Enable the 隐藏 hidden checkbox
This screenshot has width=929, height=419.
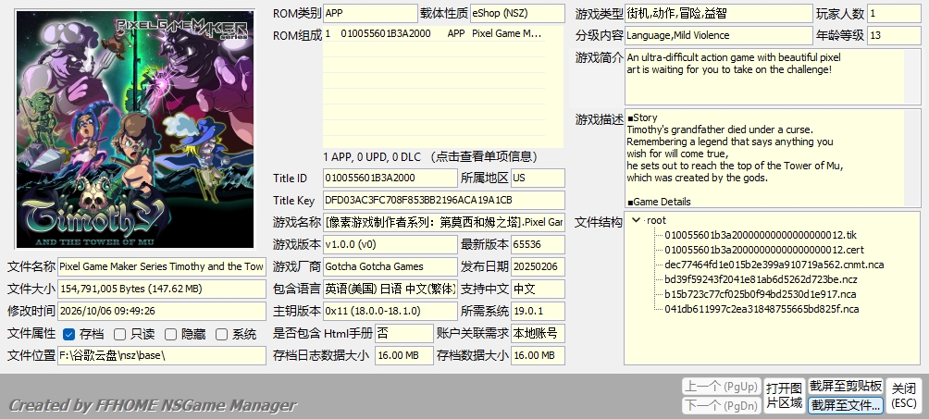click(170, 334)
